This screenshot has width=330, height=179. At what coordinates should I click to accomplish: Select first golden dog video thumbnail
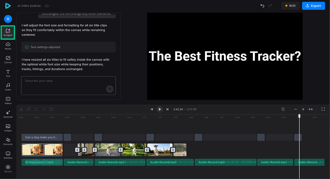pyautogui.click(x=33, y=150)
